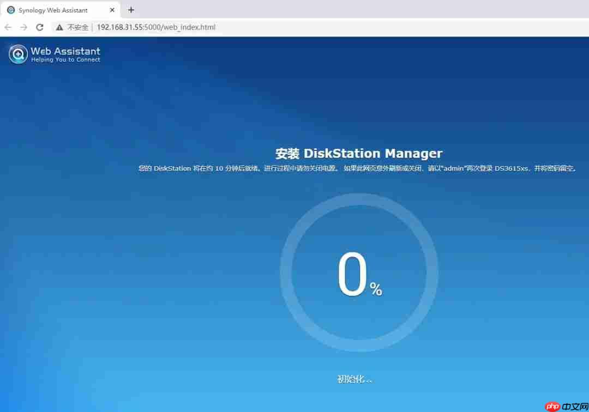Click the browser back arrow icon
This screenshot has width=589, height=412.
8,27
